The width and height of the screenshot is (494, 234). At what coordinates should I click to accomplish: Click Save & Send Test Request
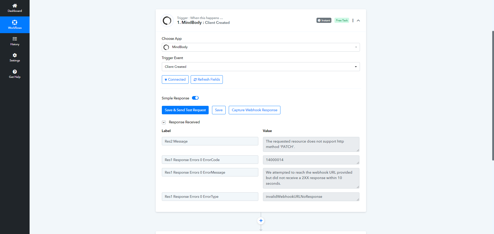185,110
